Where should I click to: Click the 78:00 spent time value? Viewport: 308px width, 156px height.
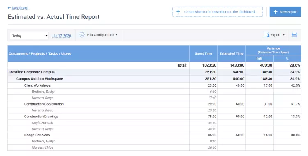coord(212,117)
